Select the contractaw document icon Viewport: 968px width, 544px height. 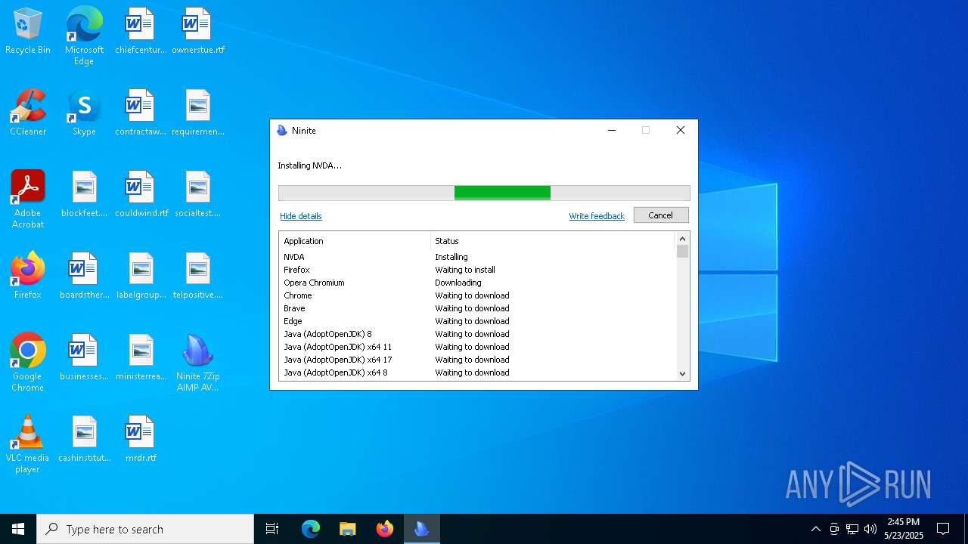point(141,113)
